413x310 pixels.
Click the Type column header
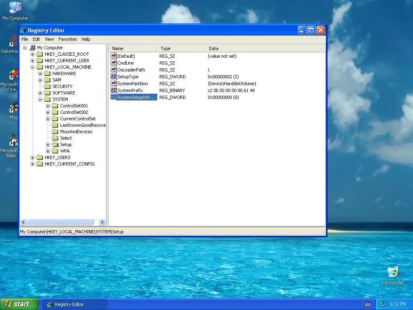click(181, 48)
